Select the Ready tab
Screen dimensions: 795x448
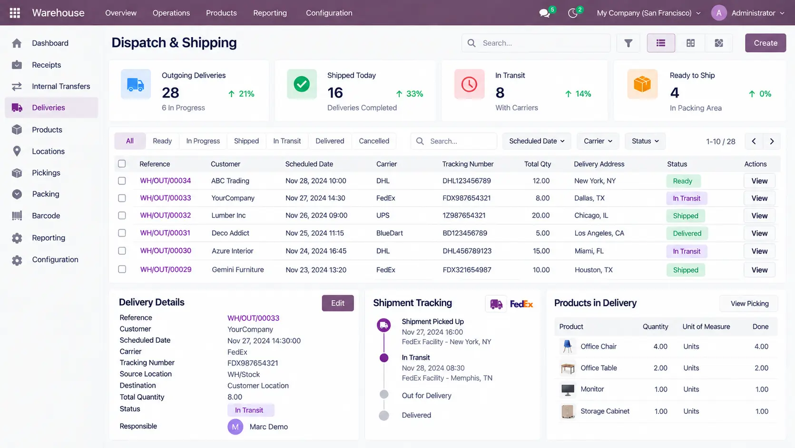(162, 141)
